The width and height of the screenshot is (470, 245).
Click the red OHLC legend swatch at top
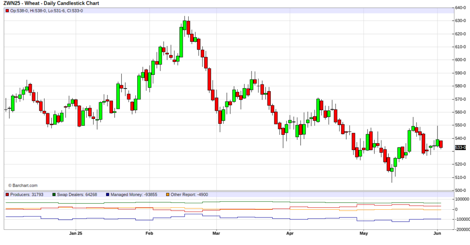(7, 11)
